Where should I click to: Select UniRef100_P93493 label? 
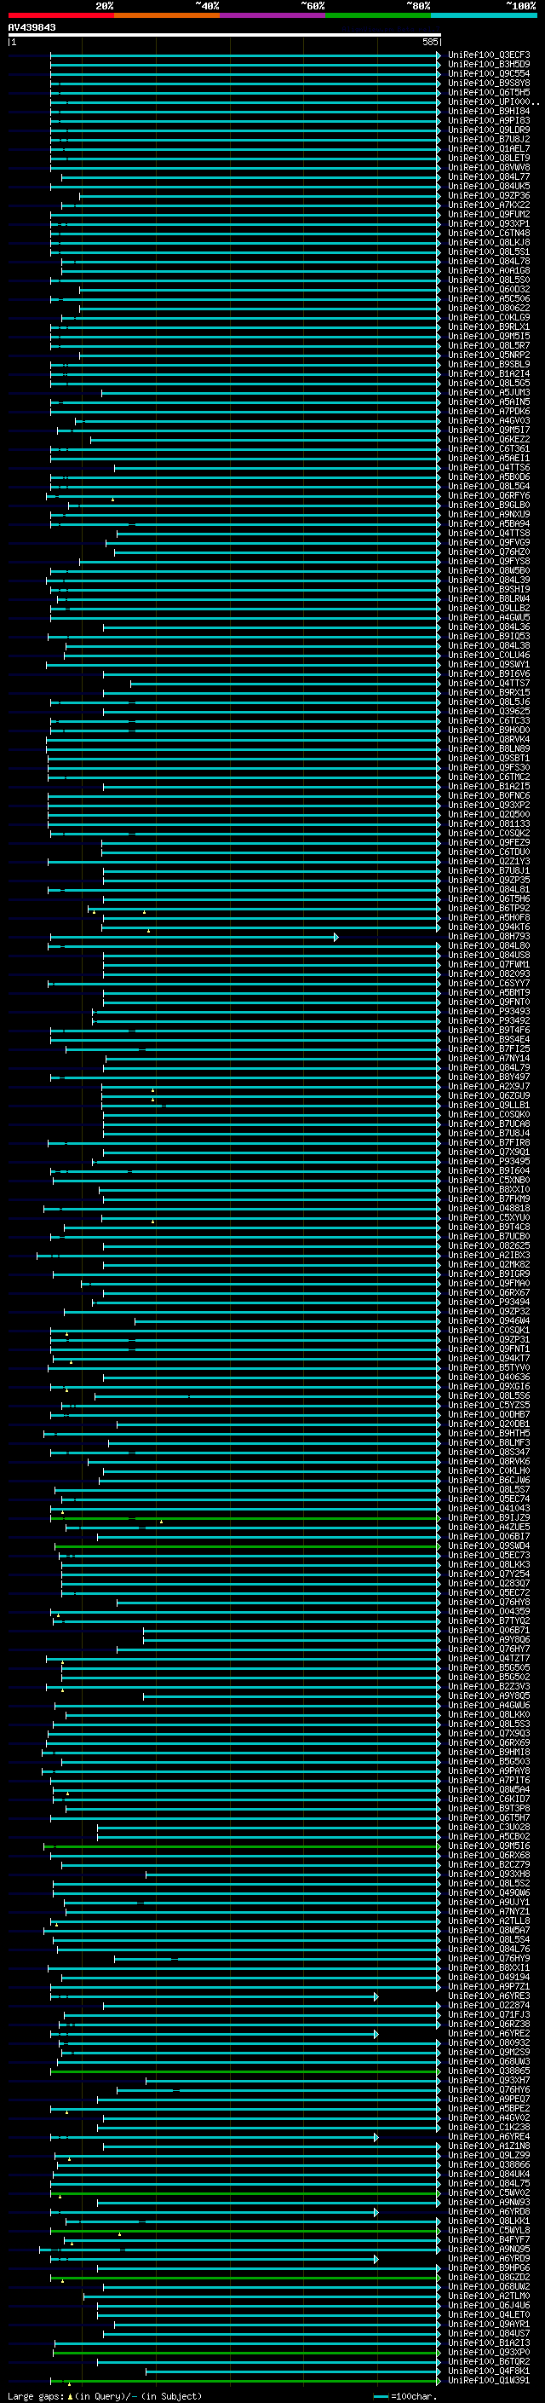pos(488,1011)
